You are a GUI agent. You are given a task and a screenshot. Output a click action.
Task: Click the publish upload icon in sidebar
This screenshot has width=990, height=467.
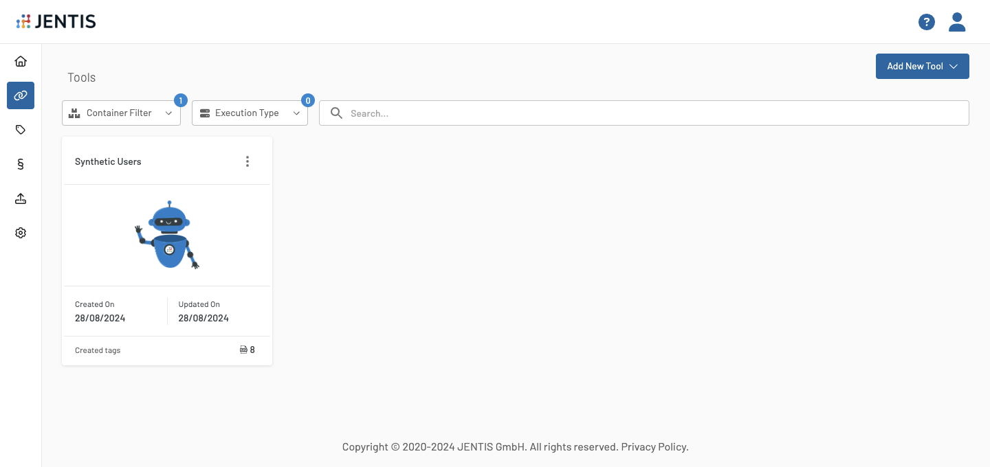[21, 198]
